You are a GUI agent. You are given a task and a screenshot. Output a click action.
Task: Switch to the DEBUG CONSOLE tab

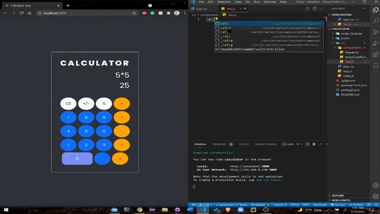click(x=265, y=144)
